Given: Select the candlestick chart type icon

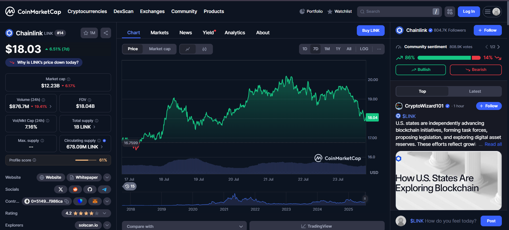Looking at the screenshot, I should pyautogui.click(x=204, y=49).
